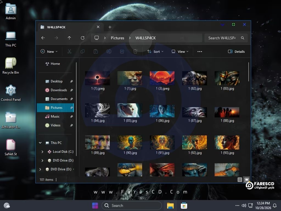The image size is (281, 211).
Task: Click the monitor icon in address bar
Action: click(x=97, y=38)
